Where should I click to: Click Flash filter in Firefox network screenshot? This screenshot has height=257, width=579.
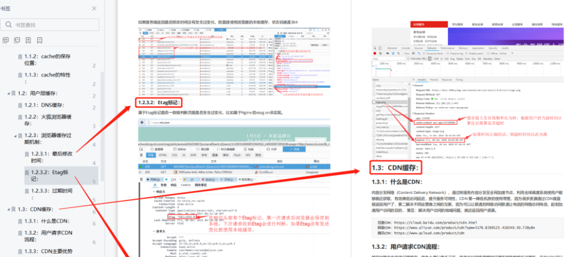pos(237,155)
